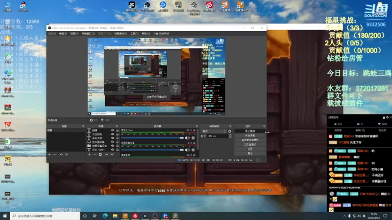Open File Explorer from the taskbar
Image resolution: width=392 pixels, height=220 pixels.
pos(115,216)
